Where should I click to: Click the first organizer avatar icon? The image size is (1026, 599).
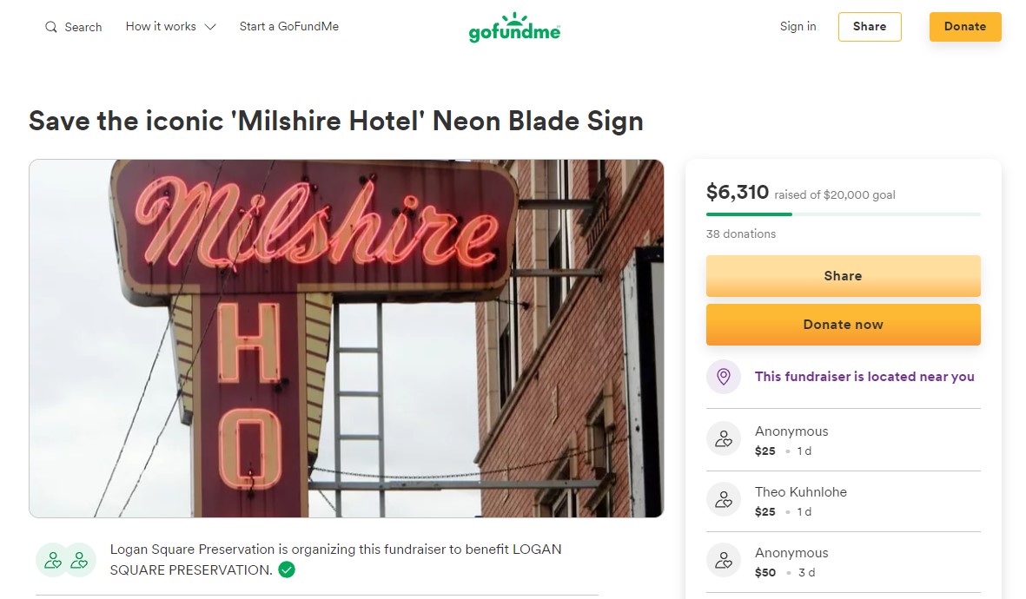(52, 560)
